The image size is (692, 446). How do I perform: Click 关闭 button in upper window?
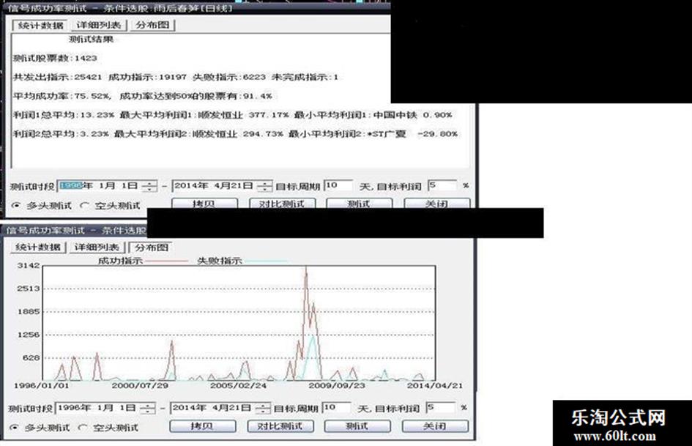click(437, 204)
